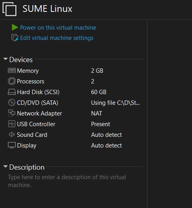Select the Network Adapter icon
The width and height of the screenshot is (192, 208).
12,113
